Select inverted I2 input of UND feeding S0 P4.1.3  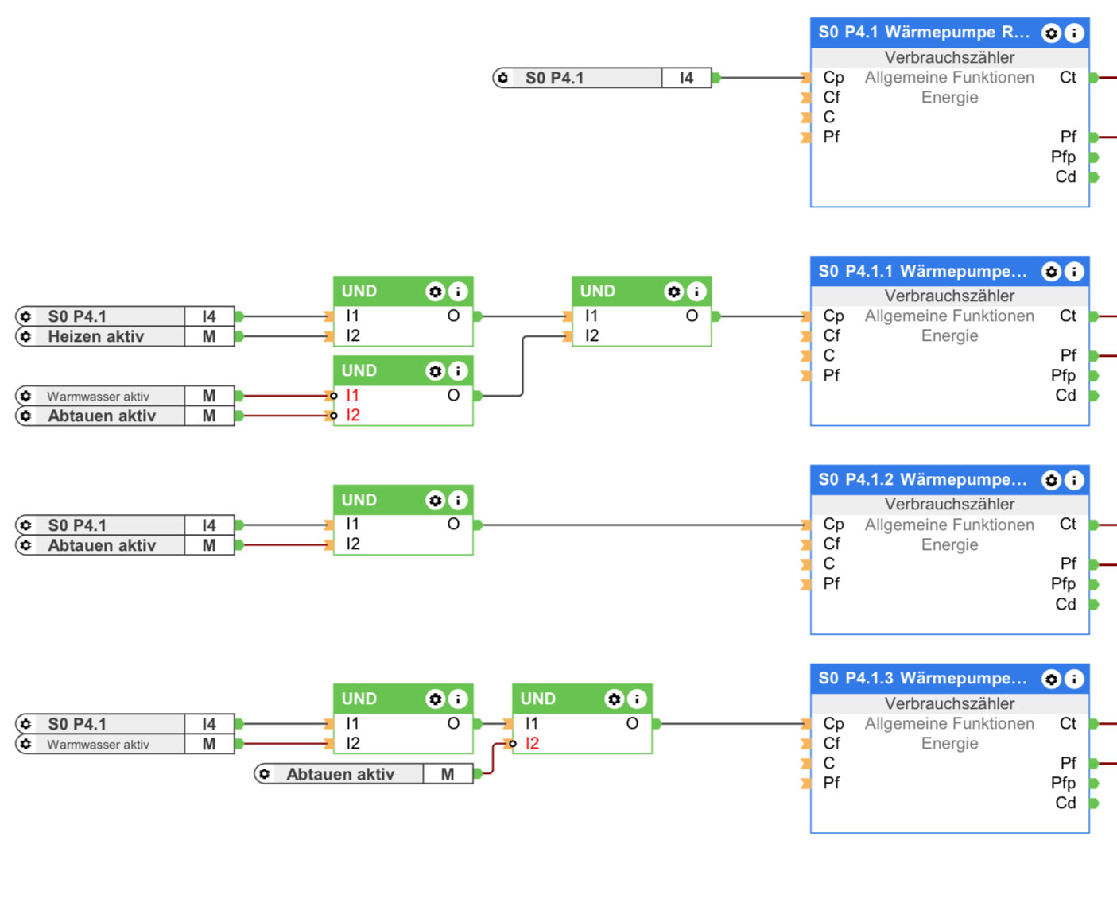click(x=512, y=744)
